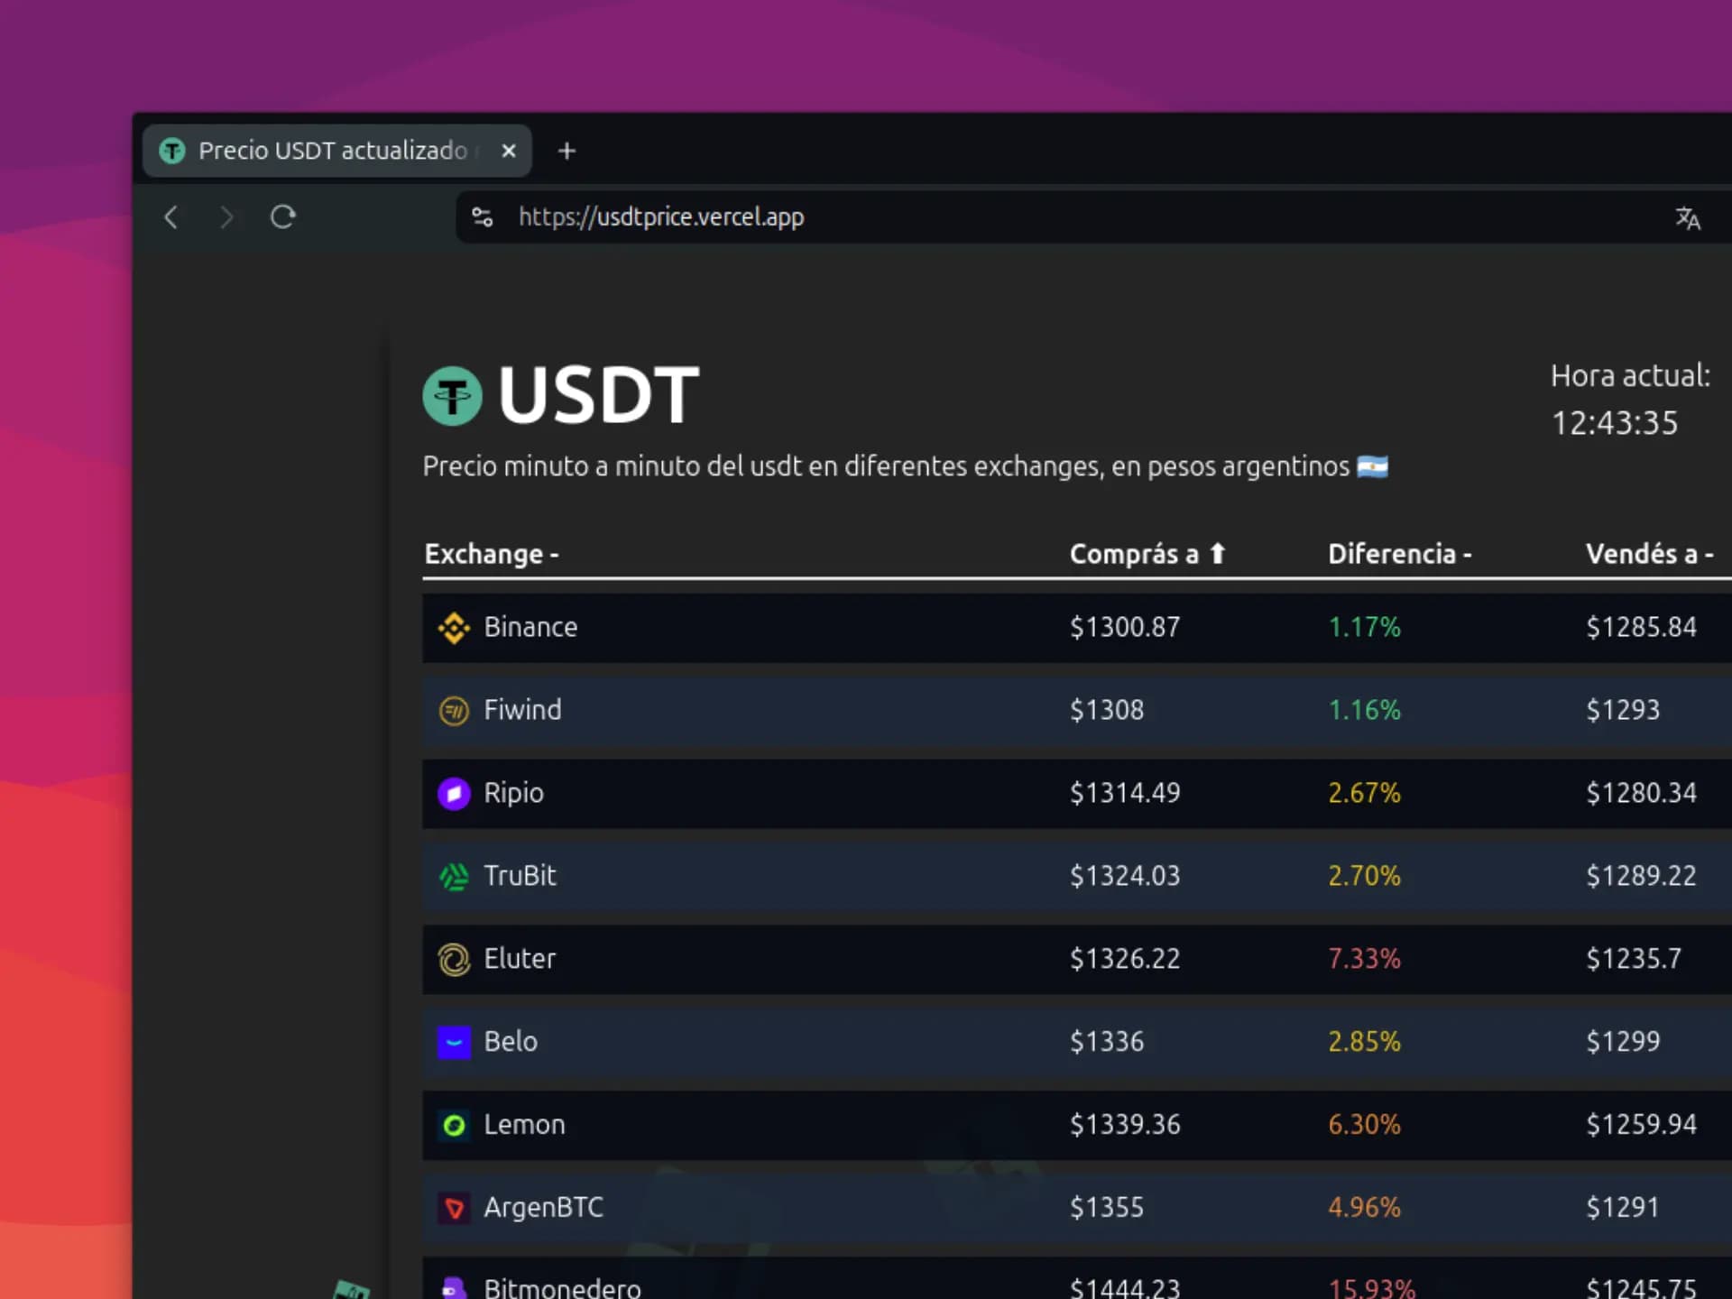The width and height of the screenshot is (1732, 1299).
Task: Click the Bitmonedero exchange name
Action: (562, 1288)
